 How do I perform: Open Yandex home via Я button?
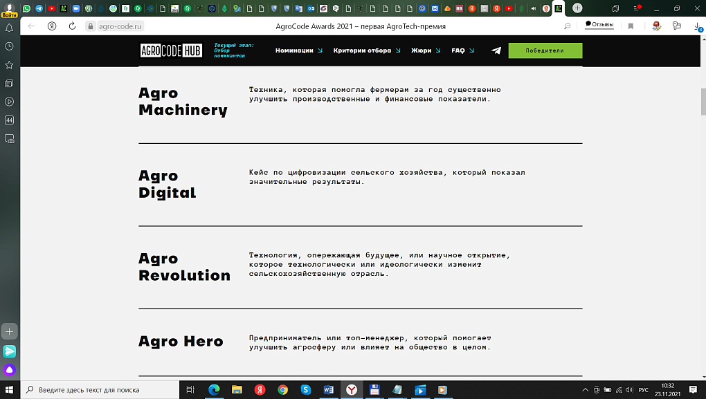click(52, 26)
